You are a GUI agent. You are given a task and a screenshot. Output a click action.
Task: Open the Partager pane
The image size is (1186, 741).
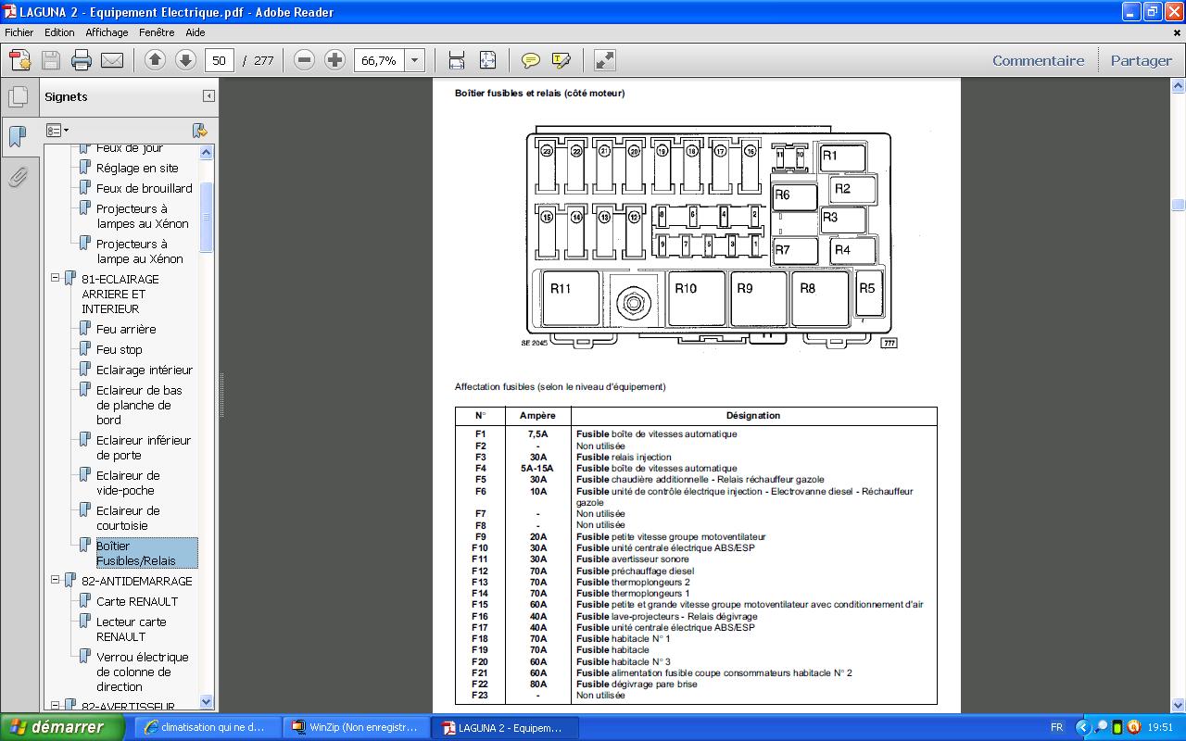1141,60
